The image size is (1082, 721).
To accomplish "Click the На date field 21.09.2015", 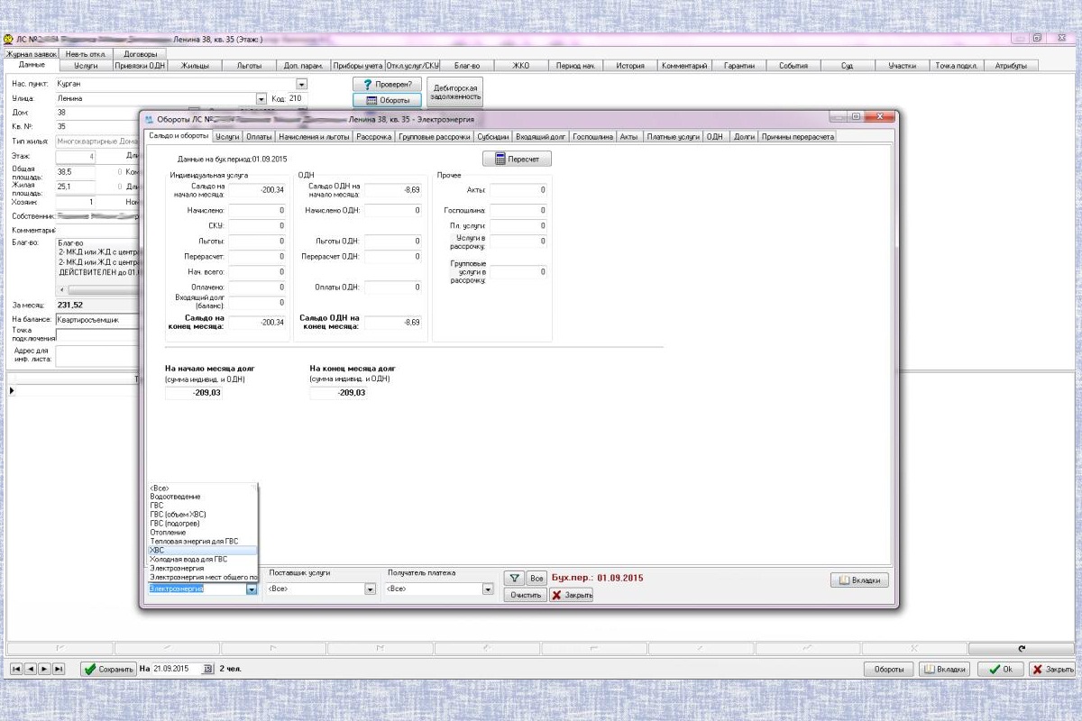I will pos(177,669).
